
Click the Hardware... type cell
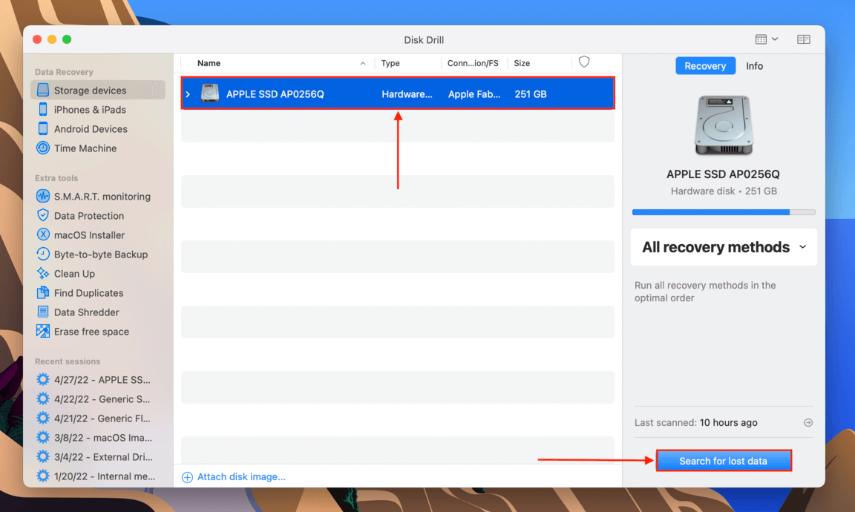[x=407, y=93]
